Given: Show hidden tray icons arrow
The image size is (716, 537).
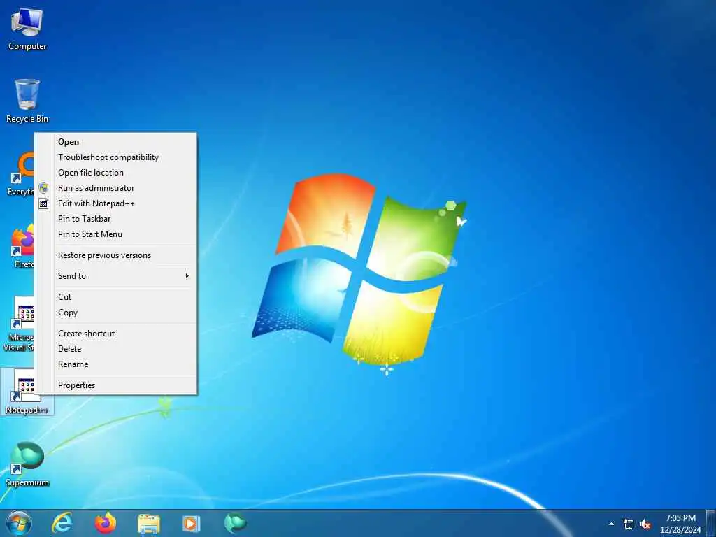Looking at the screenshot, I should point(611,524).
